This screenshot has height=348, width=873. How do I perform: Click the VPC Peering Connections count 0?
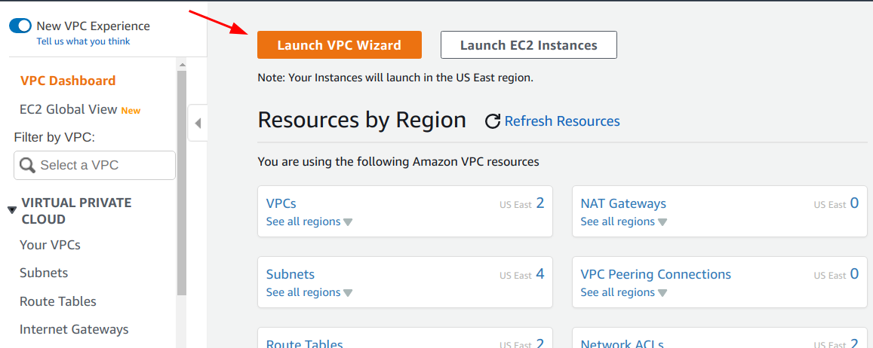coord(855,273)
